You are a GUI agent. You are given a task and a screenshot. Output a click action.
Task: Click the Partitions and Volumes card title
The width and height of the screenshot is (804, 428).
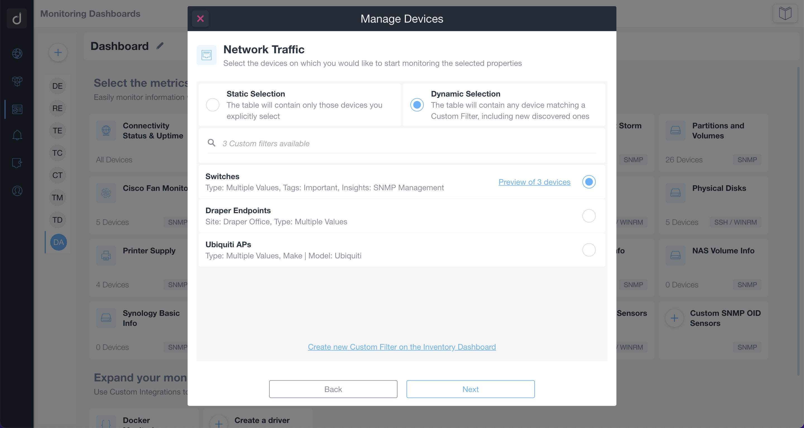pyautogui.click(x=718, y=130)
